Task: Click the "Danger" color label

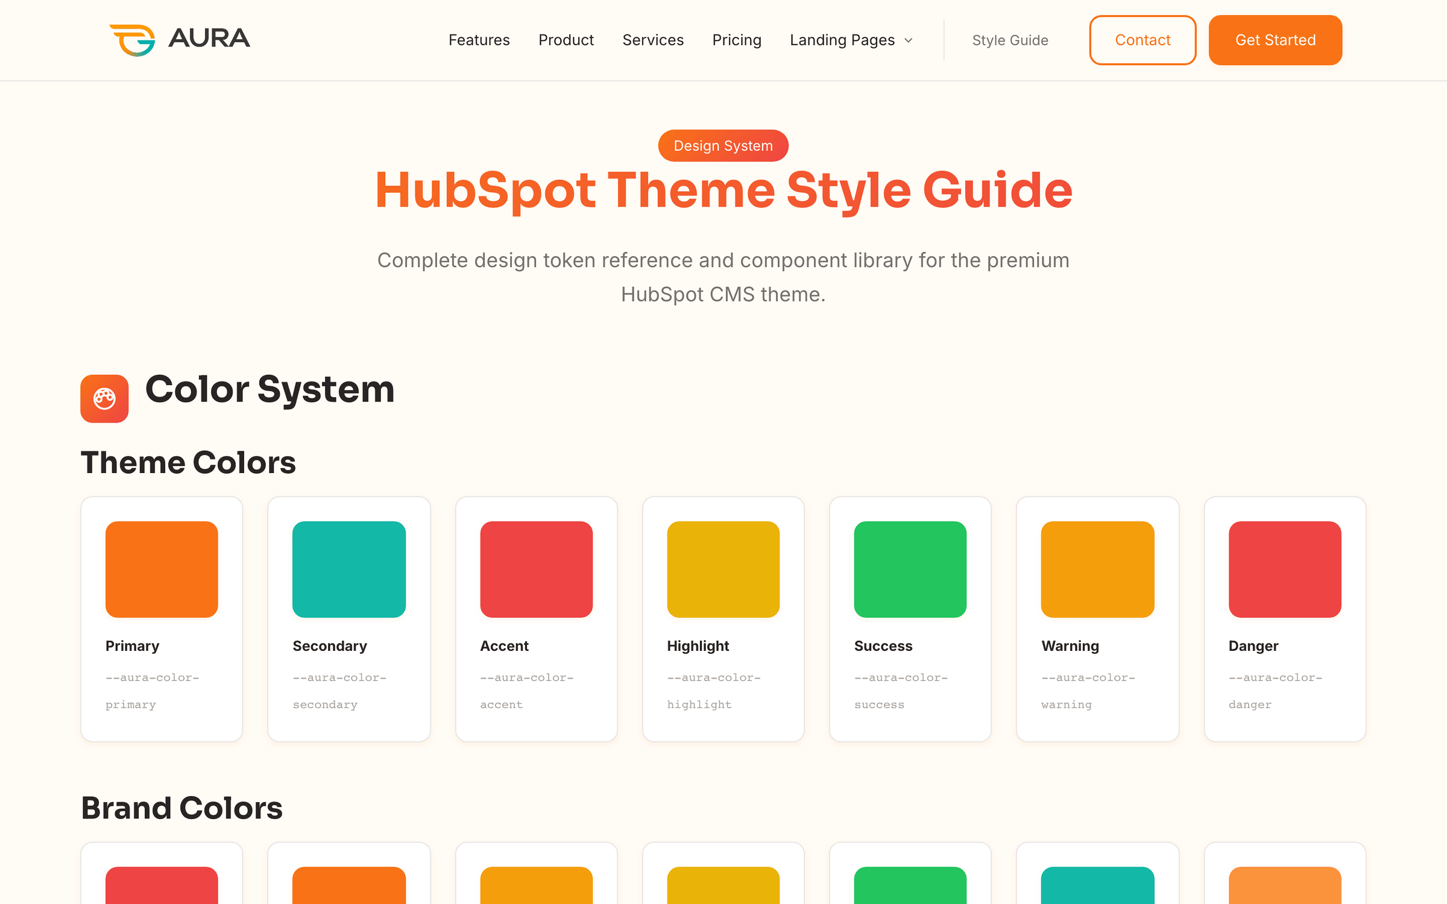Action: coord(1253,646)
